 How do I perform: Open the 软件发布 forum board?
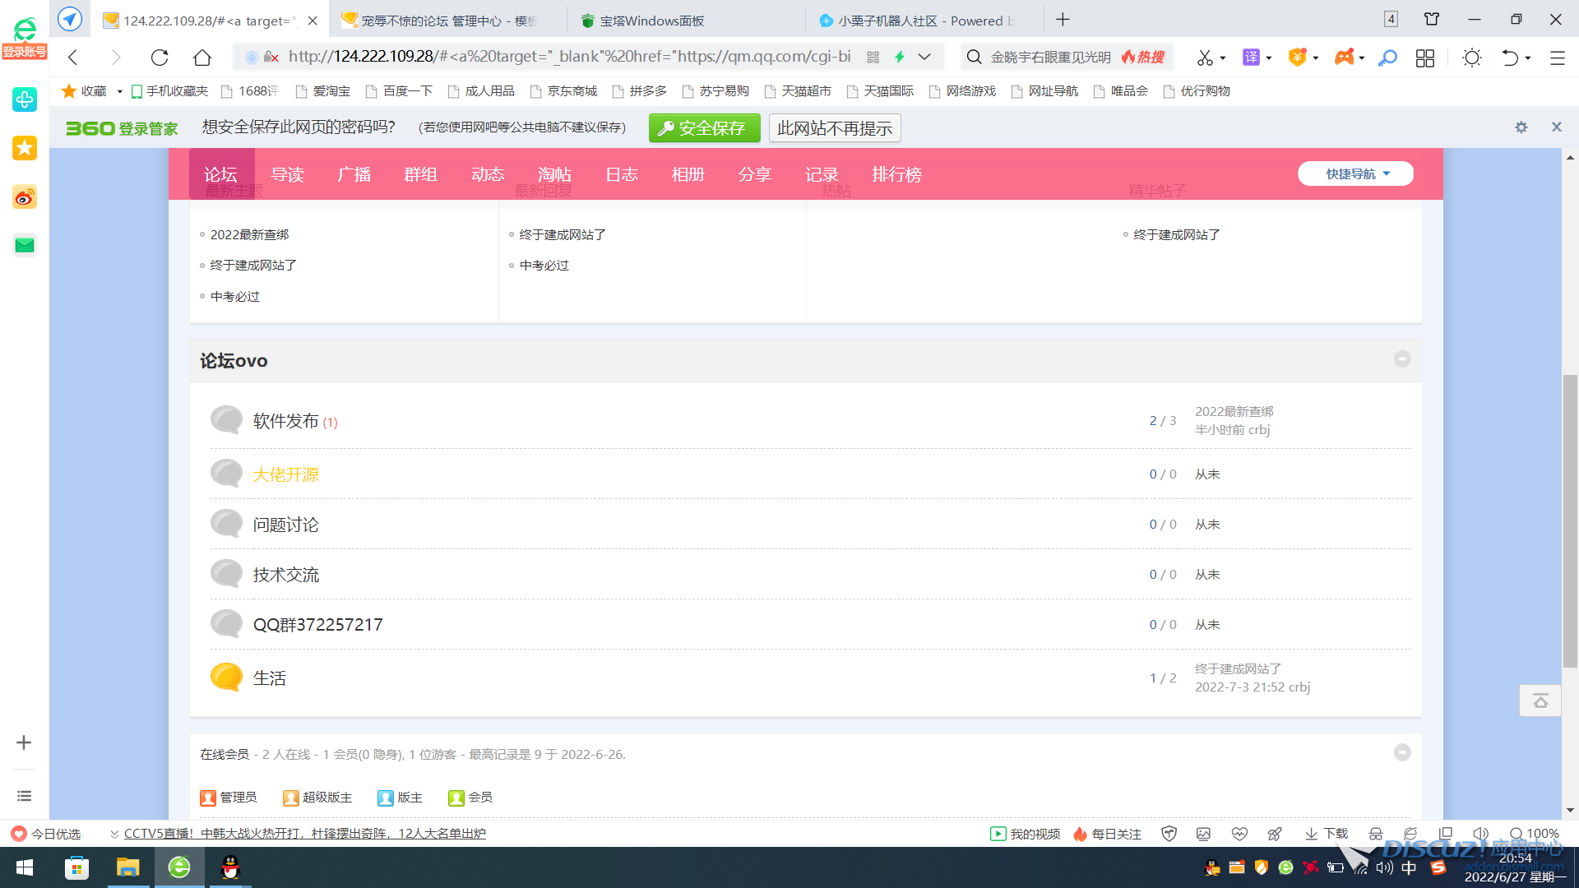(285, 421)
